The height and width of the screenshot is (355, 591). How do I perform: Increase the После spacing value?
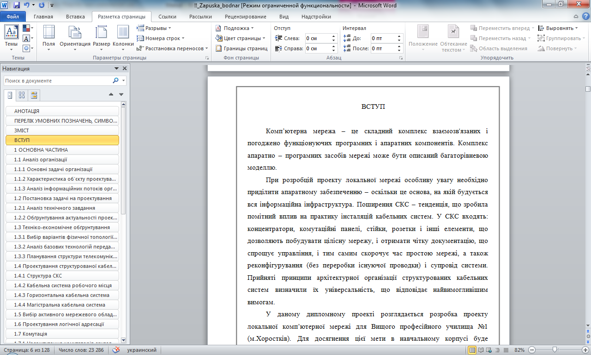click(x=399, y=46)
